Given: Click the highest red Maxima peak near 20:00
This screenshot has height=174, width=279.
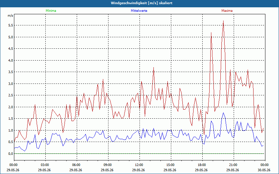Looking at the screenshot, I should point(223,21).
